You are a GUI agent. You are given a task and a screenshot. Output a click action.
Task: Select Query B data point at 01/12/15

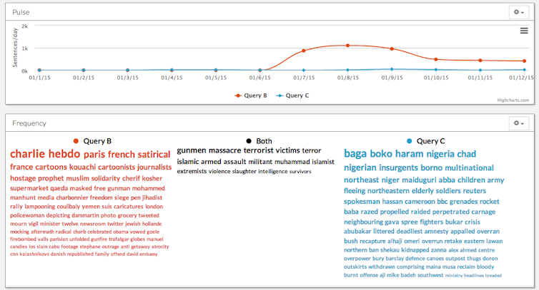pos(524,61)
